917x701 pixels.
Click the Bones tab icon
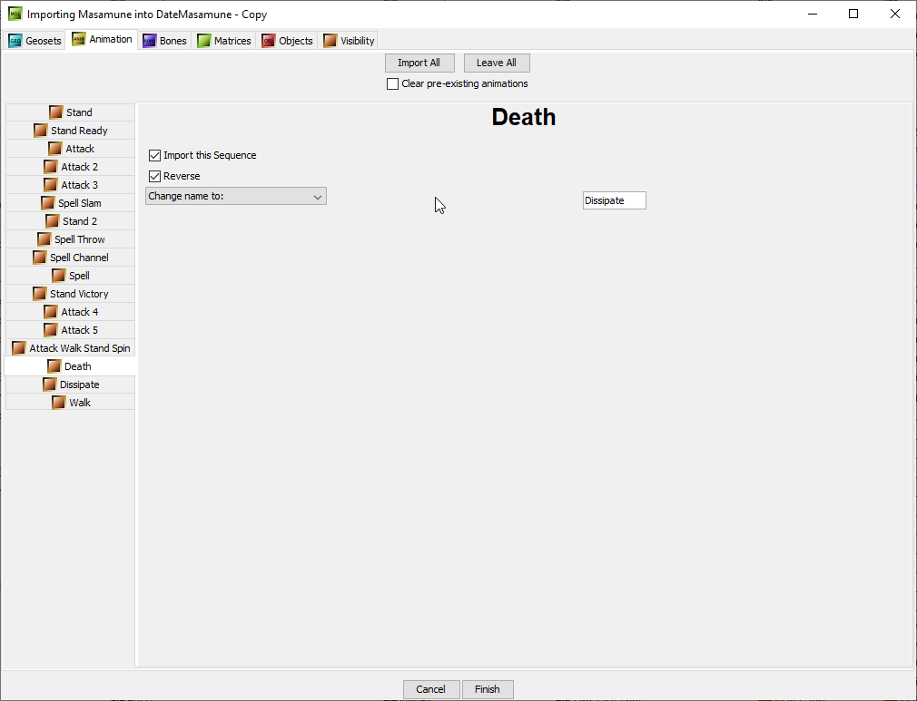[150, 40]
